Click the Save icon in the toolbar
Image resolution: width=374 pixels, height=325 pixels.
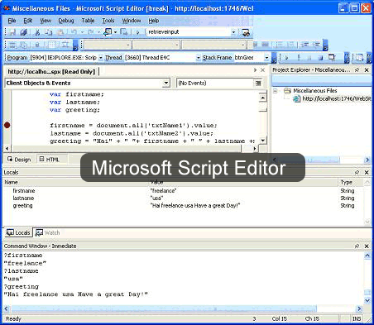coord(12,32)
